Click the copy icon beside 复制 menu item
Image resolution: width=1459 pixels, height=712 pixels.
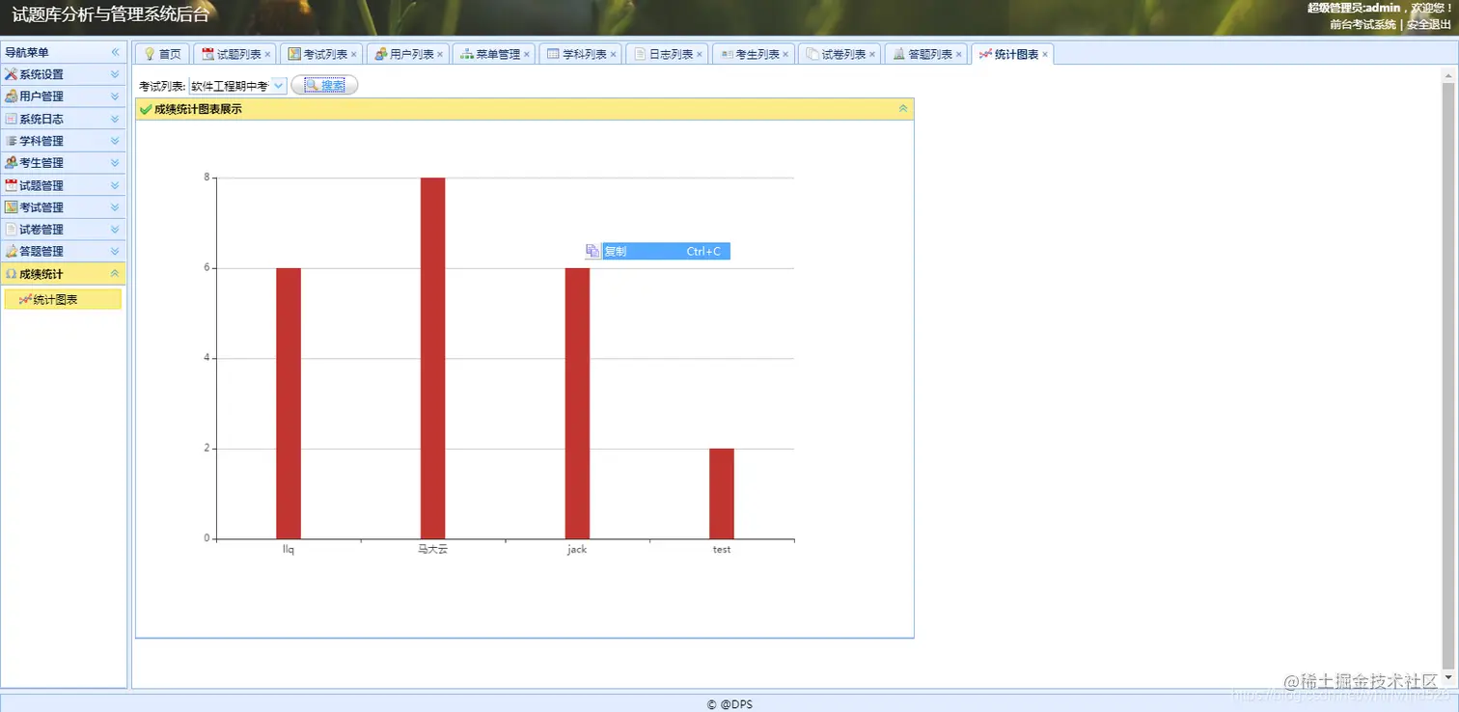point(592,251)
